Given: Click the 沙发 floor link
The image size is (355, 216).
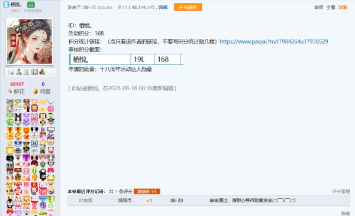Looking at the screenshot, I should [343, 8].
